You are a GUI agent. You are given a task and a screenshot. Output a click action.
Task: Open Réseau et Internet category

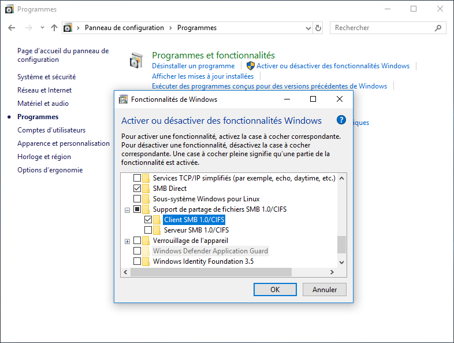pos(44,90)
